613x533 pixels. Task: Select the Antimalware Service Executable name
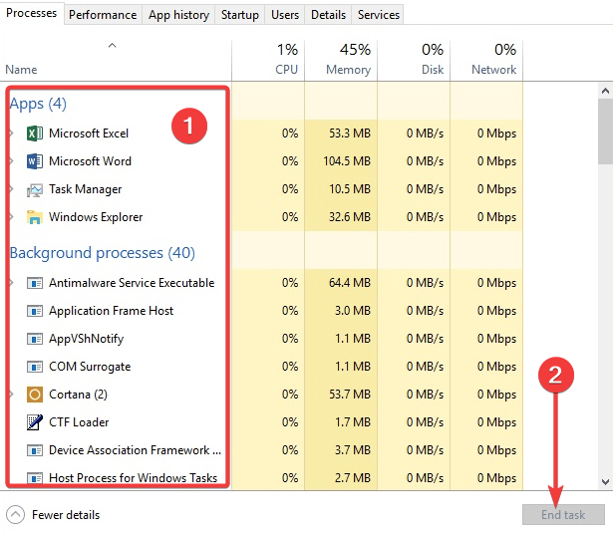[x=132, y=283]
